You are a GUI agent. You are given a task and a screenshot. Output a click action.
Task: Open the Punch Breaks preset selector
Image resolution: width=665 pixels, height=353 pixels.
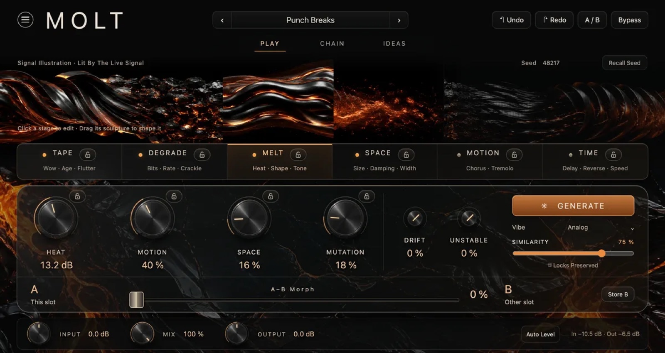(x=310, y=20)
